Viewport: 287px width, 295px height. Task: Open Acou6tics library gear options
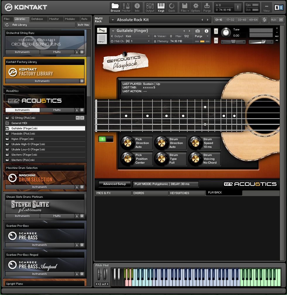pyautogui.click(x=82, y=110)
